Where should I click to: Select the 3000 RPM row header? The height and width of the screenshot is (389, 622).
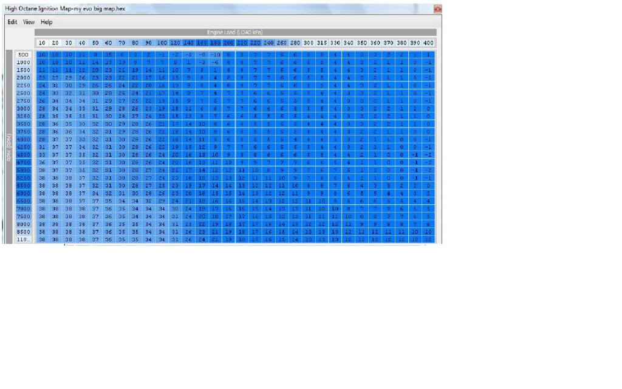24,108
